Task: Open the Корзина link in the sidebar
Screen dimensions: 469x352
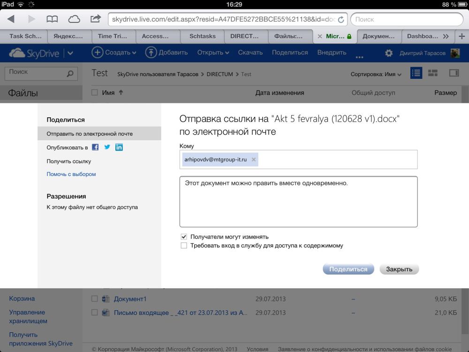Action: click(x=22, y=298)
